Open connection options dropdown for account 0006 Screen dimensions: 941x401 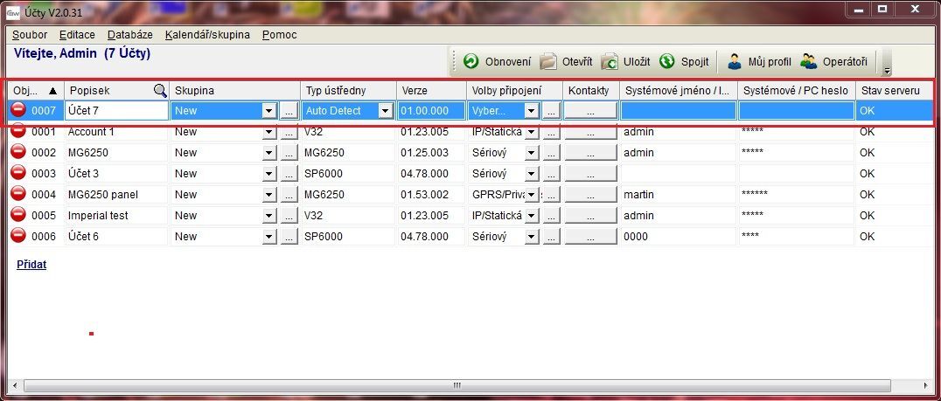point(531,237)
